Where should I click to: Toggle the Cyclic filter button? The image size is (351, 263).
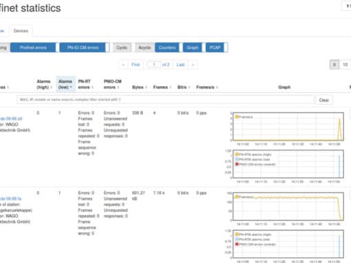coord(122,48)
